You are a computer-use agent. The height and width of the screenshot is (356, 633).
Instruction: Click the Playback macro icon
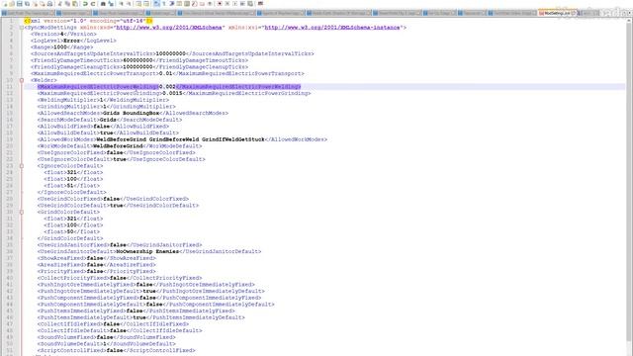pos(235,4)
